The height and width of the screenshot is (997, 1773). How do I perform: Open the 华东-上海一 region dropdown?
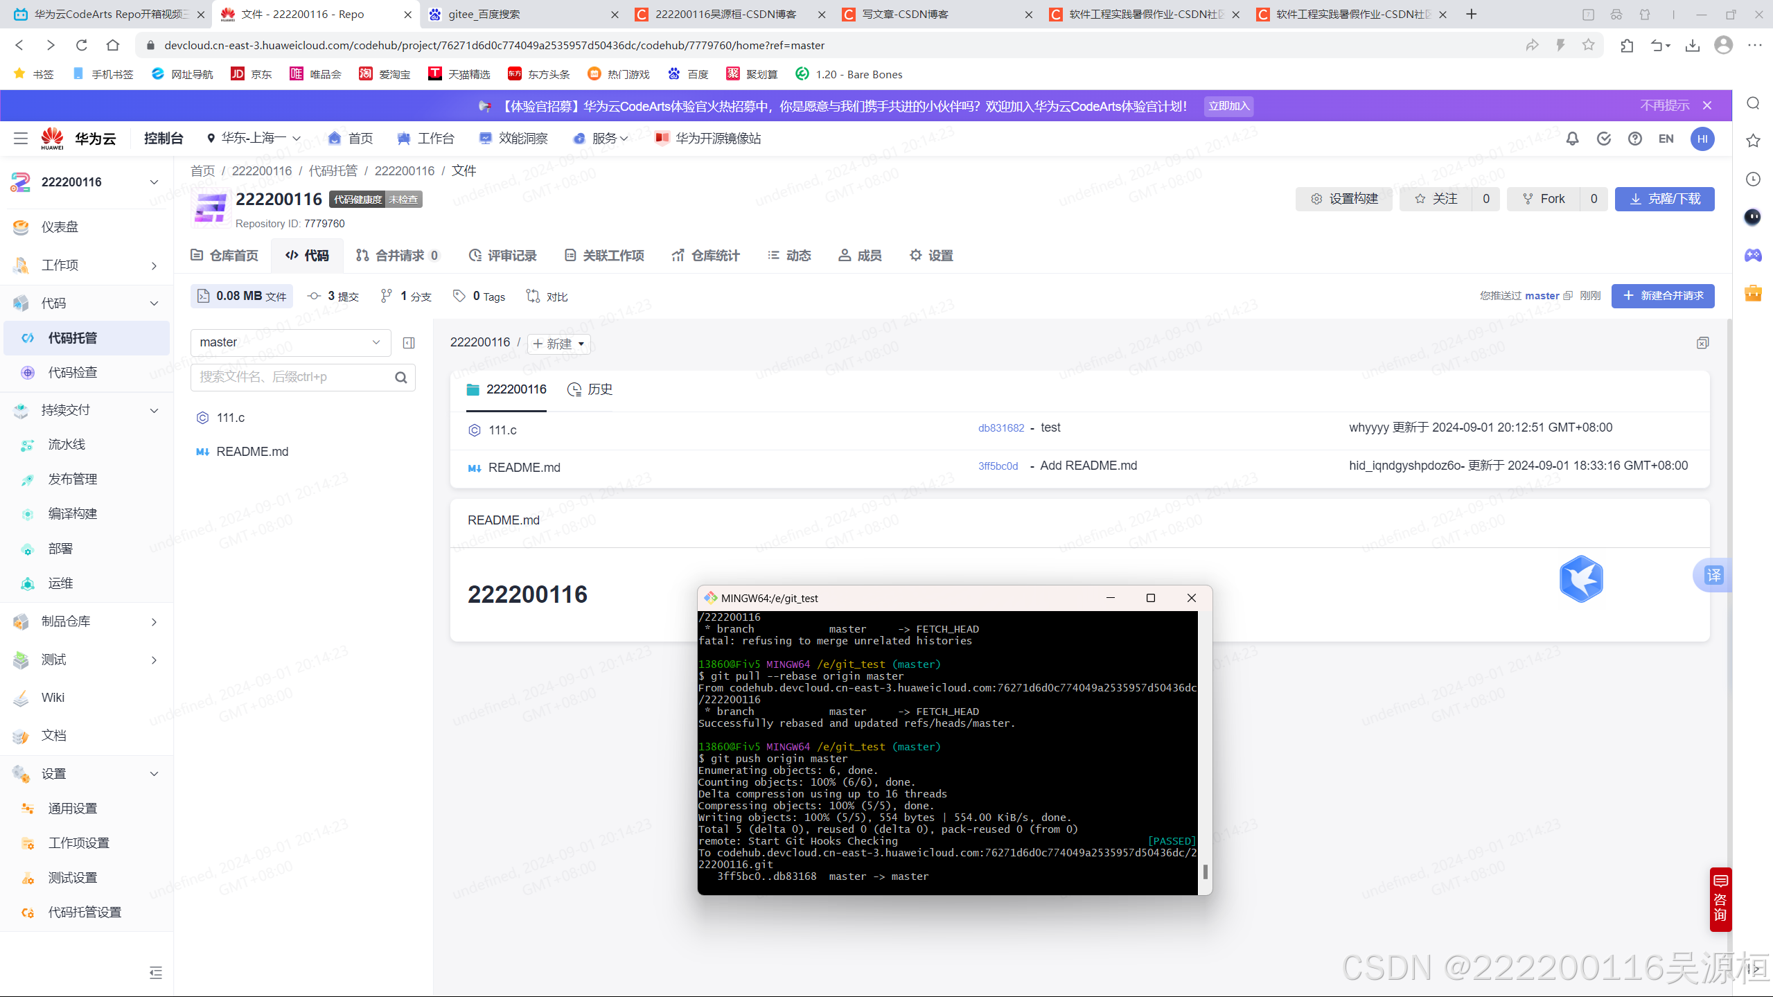[x=254, y=139]
